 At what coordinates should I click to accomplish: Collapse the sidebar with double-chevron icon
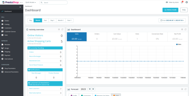coord(20,7)
